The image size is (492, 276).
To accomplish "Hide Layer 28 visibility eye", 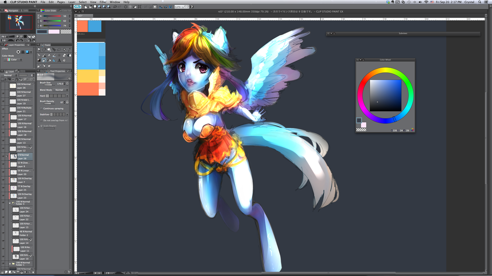I will coord(3,157).
